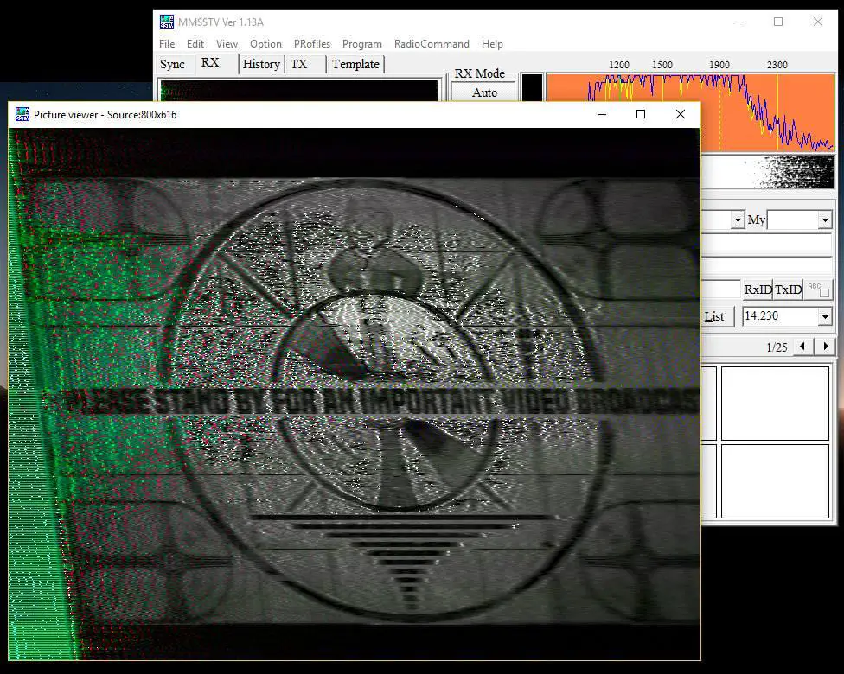Click the 14.230 frequency field

780,316
